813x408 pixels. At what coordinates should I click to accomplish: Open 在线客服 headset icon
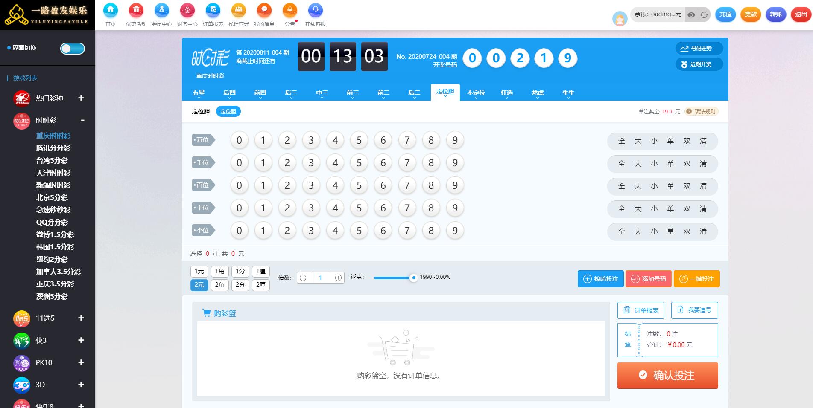[316, 10]
